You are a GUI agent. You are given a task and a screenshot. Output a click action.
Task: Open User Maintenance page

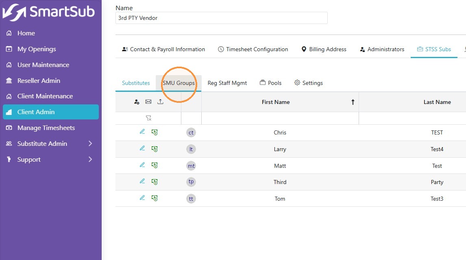click(x=43, y=65)
